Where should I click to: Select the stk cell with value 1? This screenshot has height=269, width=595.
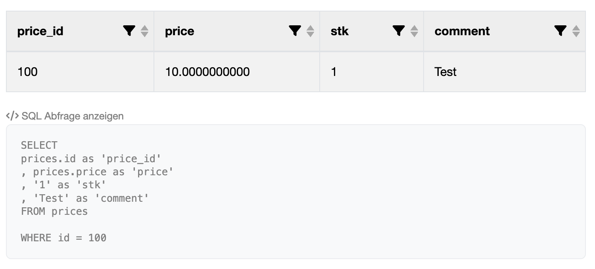click(334, 72)
